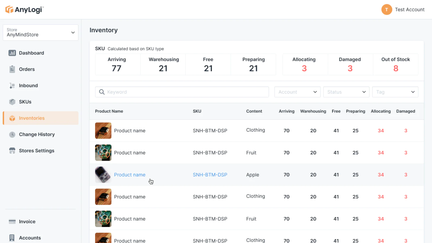This screenshot has width=432, height=243.
Task: Click the Invoice card icon
Action: tap(12, 222)
